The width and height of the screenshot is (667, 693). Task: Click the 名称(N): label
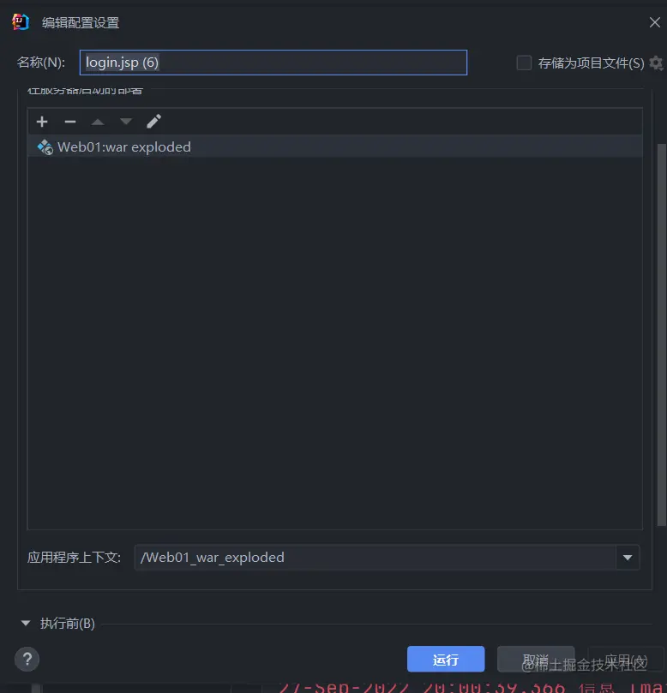(x=41, y=63)
